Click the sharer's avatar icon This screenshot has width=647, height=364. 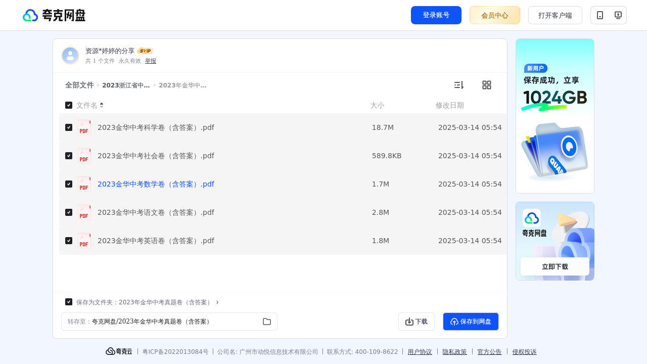[70, 56]
